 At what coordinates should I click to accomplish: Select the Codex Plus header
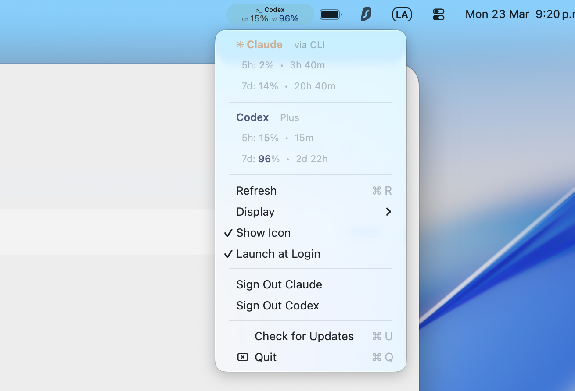point(311,117)
